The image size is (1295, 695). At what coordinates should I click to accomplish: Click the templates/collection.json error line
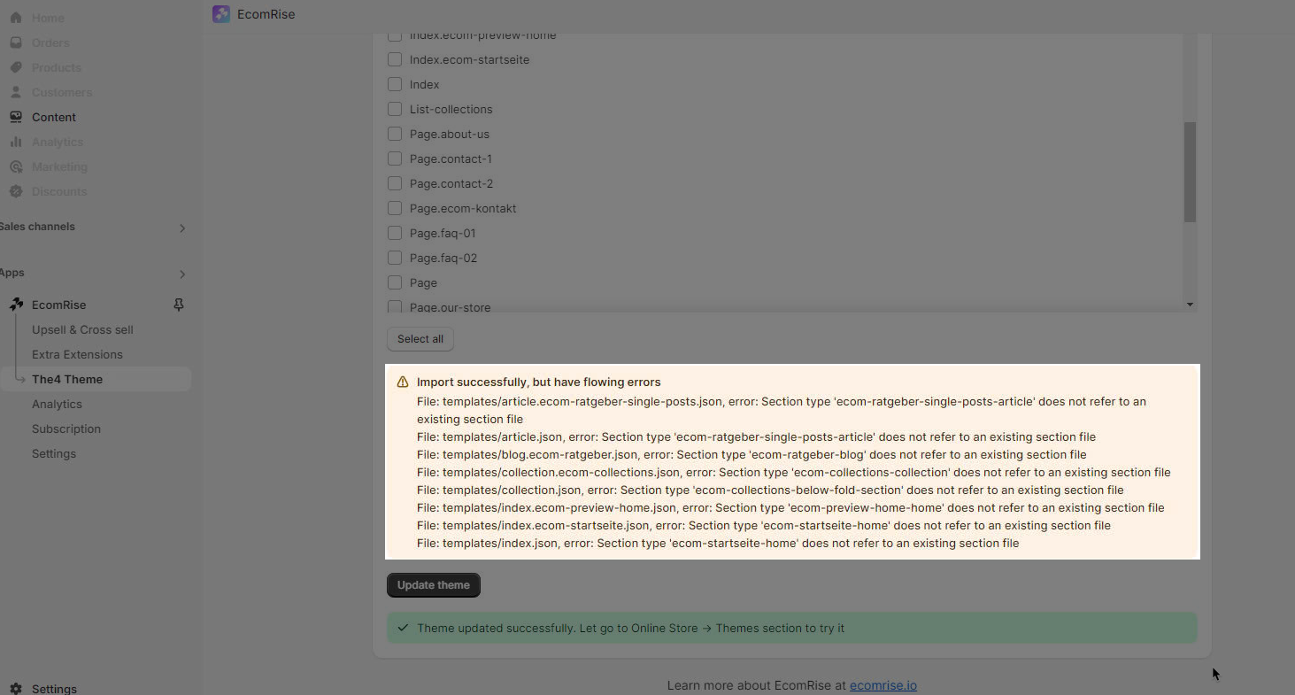(770, 490)
